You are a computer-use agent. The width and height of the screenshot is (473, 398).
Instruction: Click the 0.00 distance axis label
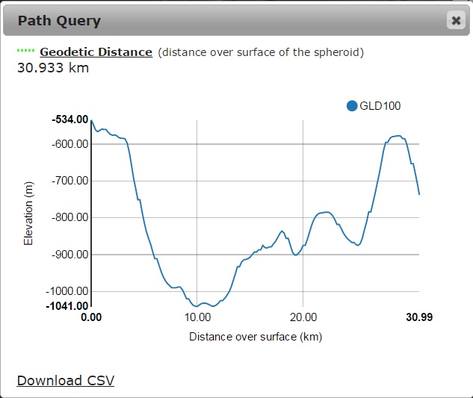click(x=91, y=317)
